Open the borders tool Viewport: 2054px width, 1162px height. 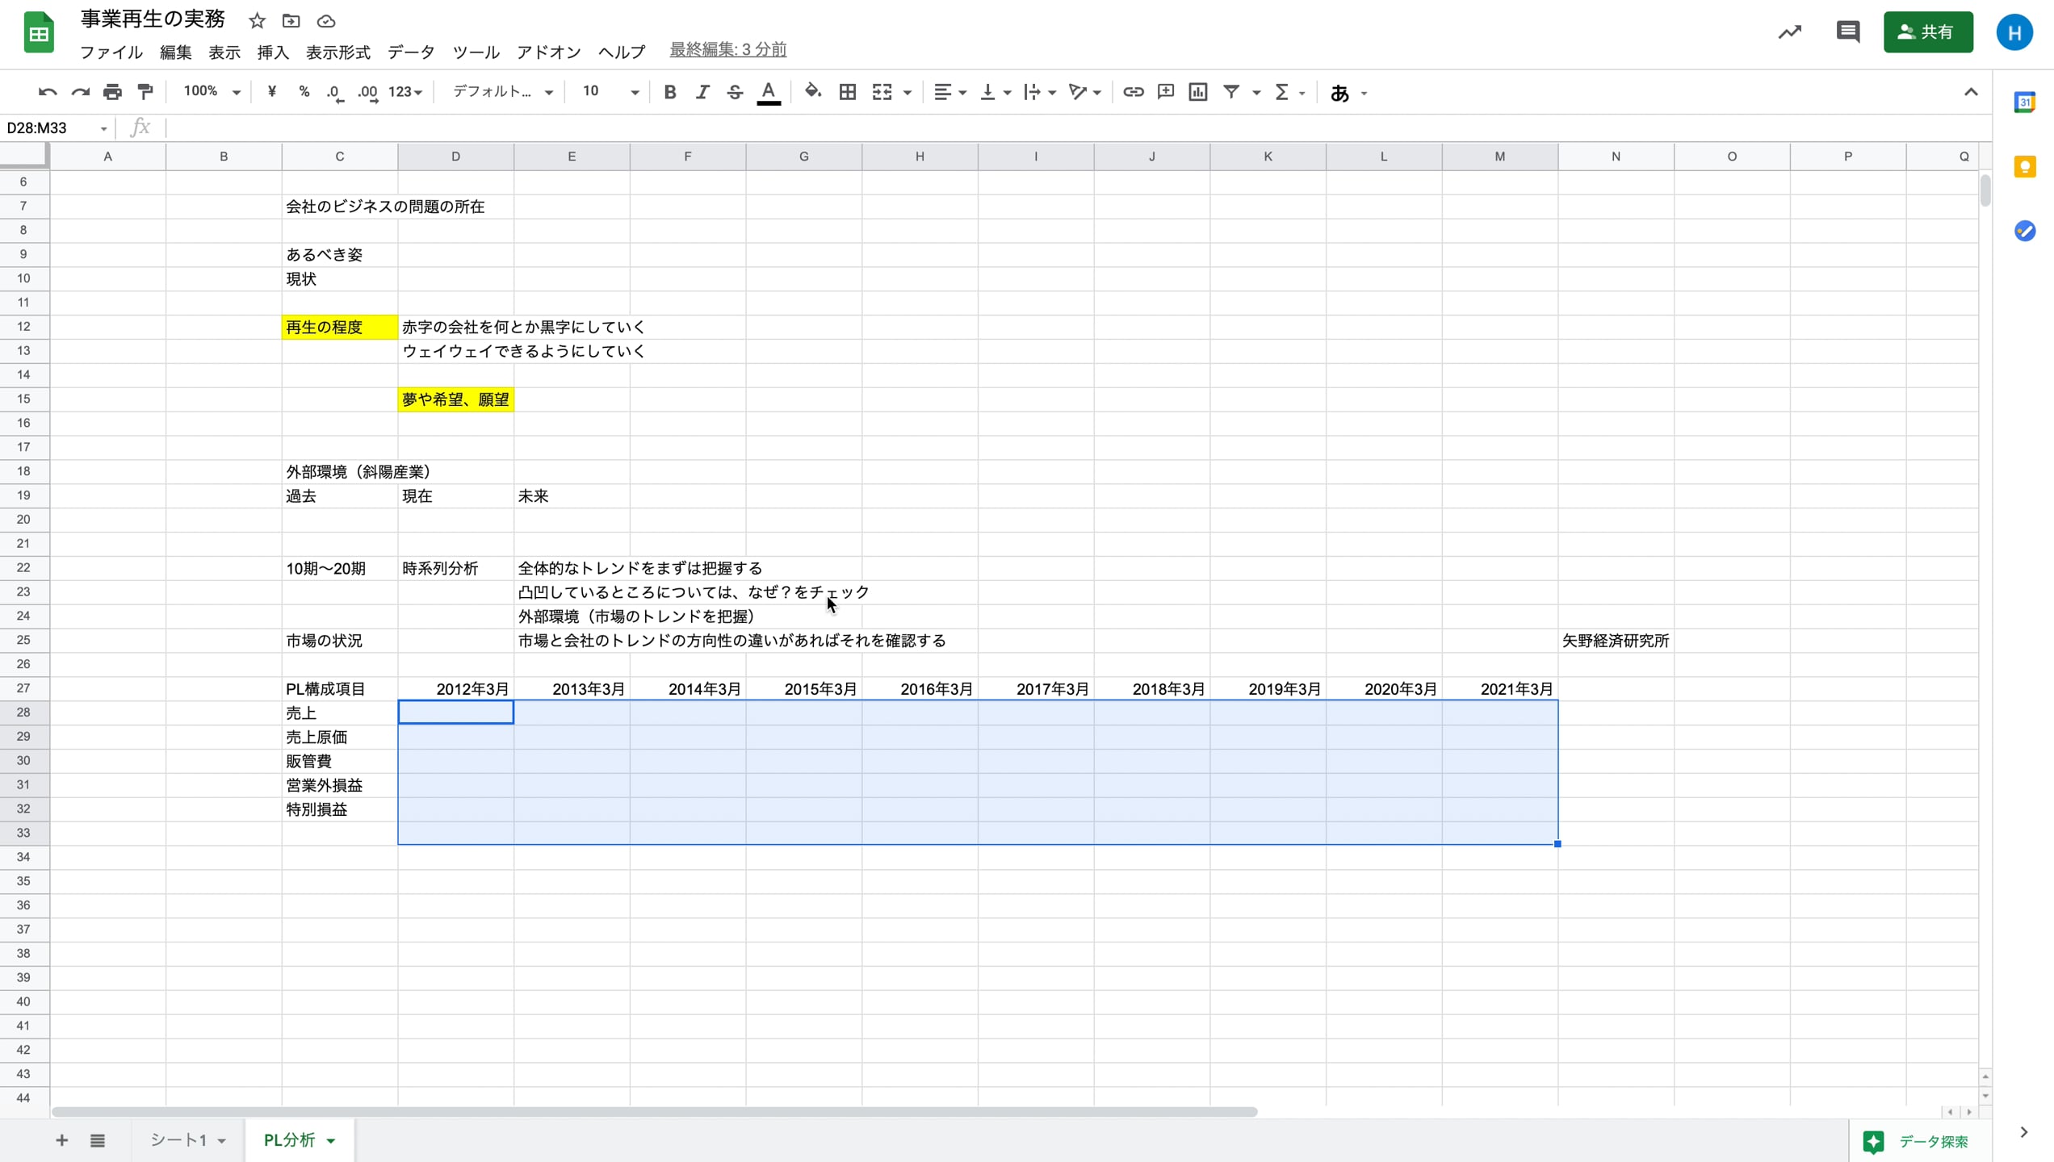pos(847,92)
